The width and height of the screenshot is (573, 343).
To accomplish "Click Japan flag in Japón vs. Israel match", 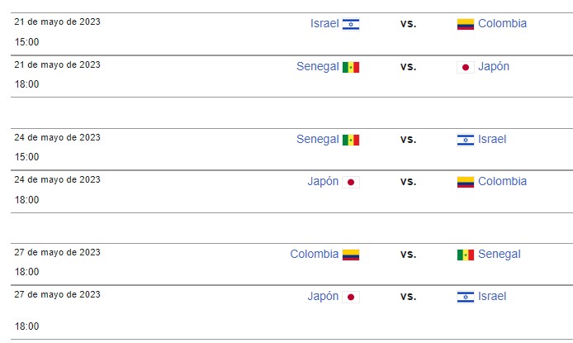I will (x=351, y=297).
